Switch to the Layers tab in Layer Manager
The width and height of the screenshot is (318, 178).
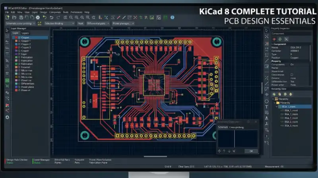[25, 33]
